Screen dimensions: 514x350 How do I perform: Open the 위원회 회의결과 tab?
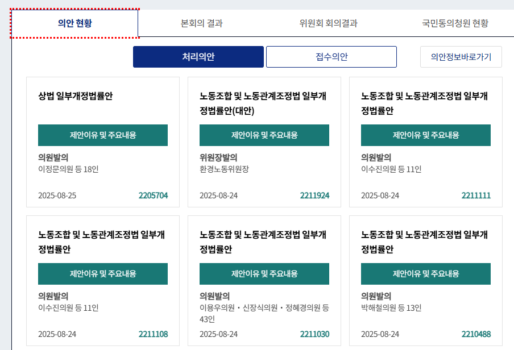(328, 23)
